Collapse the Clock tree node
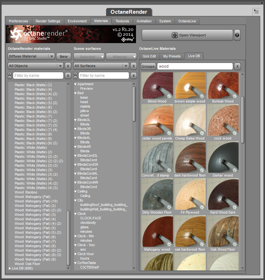This screenshot has height=280, width=265. click(x=75, y=214)
